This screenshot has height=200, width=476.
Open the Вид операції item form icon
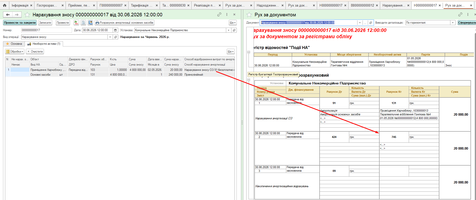(x=115, y=37)
